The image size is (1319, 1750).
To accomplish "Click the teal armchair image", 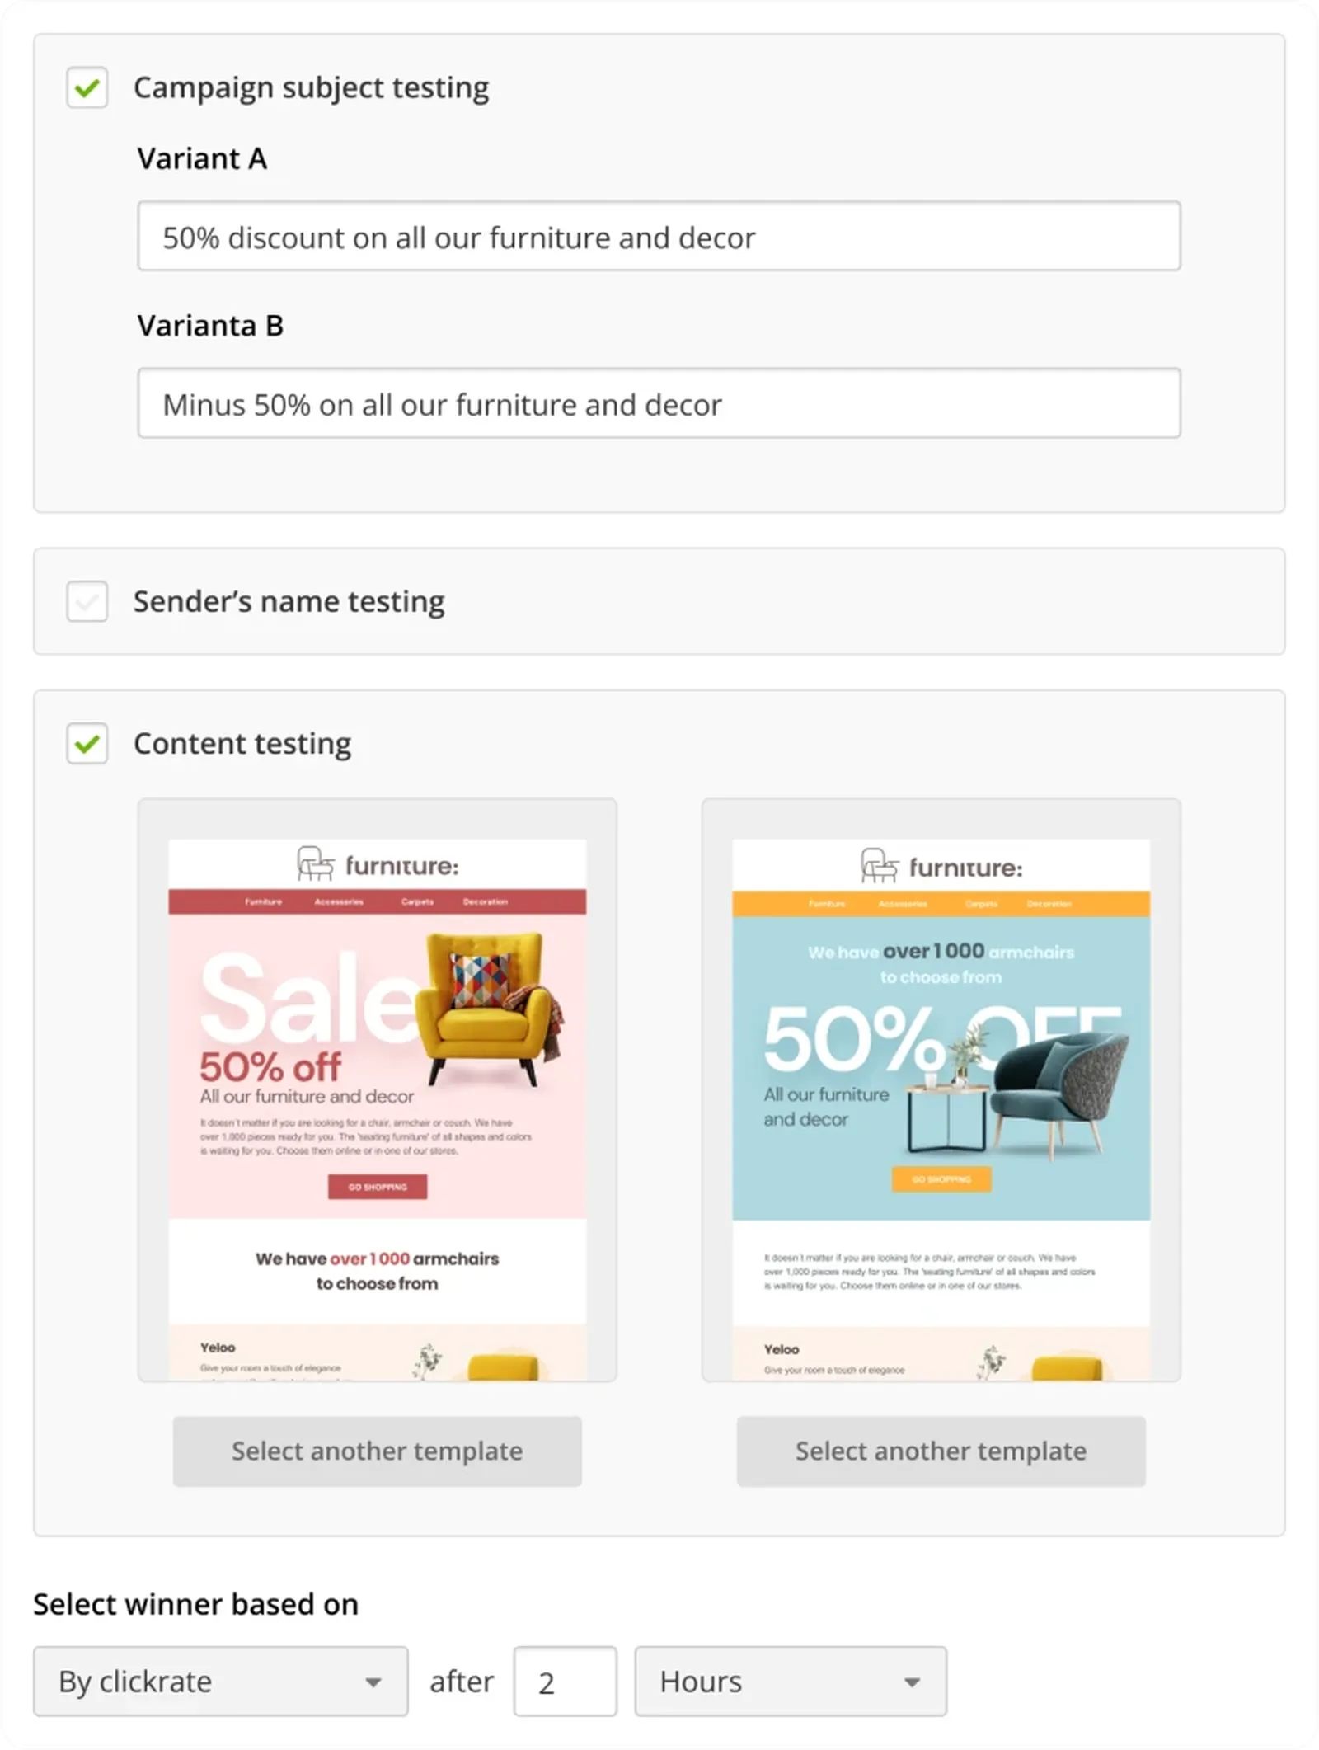I will [x=1059, y=1089].
